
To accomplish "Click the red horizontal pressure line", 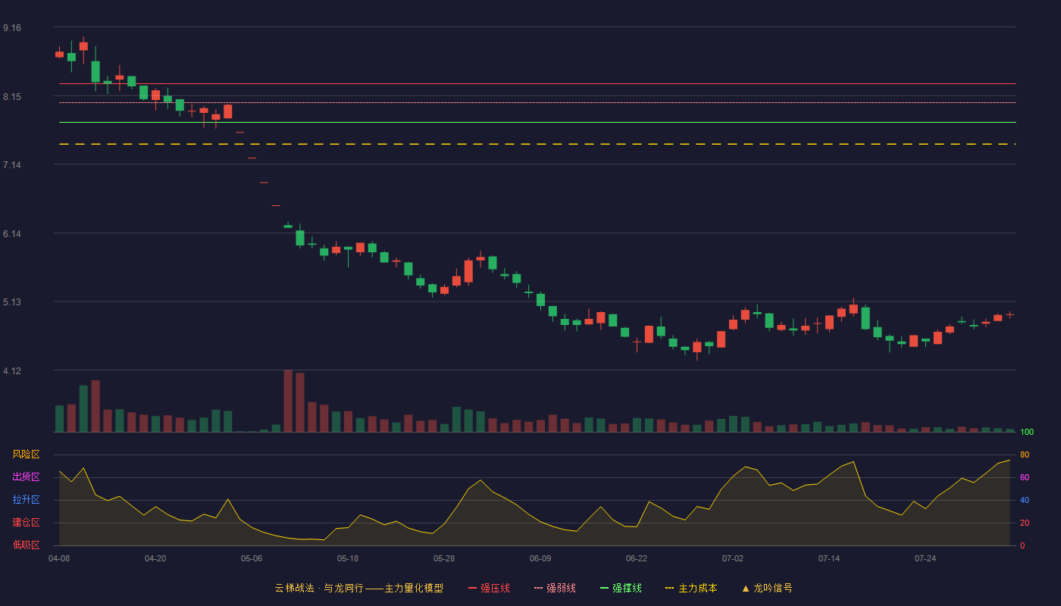I will coord(537,84).
